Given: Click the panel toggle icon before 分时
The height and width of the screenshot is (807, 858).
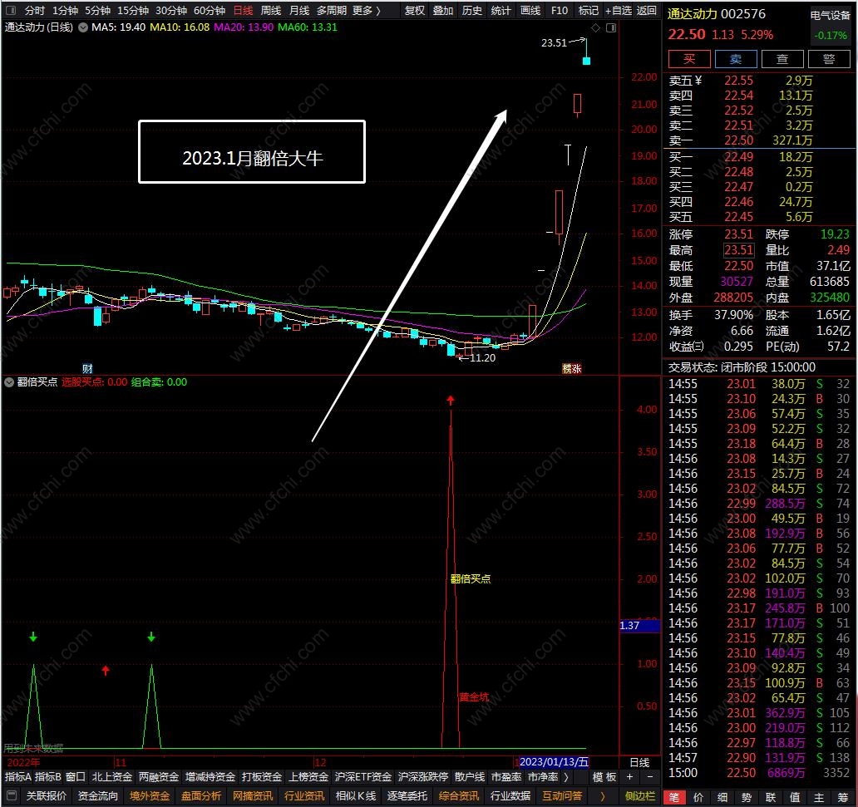Looking at the screenshot, I should pos(11,11).
